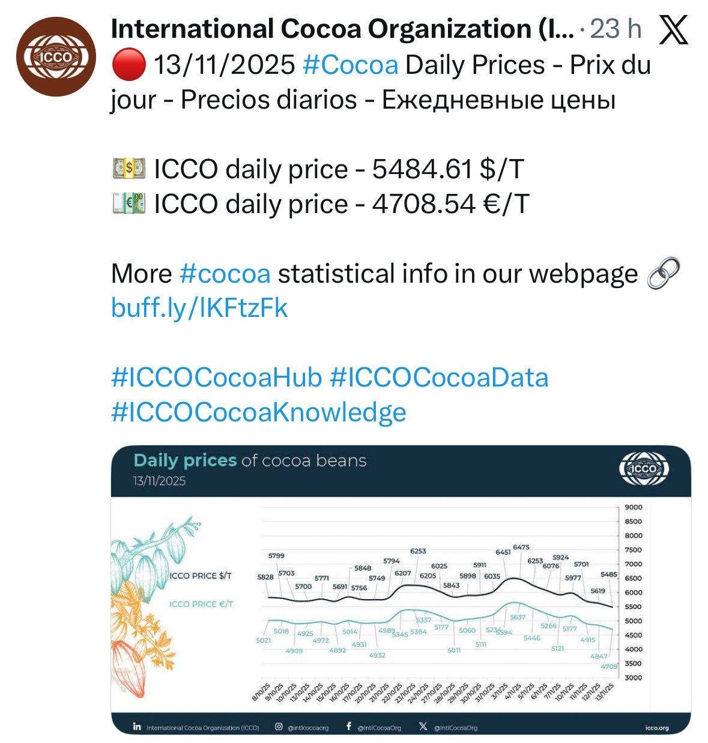Image resolution: width=708 pixels, height=743 pixels.
Task: Click the chain link emoji
Action: (664, 274)
